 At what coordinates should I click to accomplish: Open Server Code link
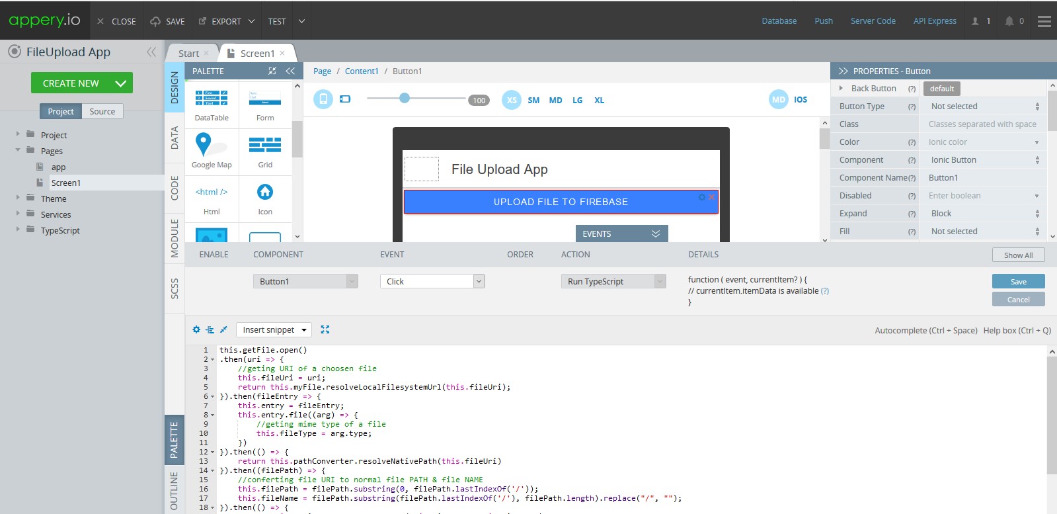[x=873, y=21]
